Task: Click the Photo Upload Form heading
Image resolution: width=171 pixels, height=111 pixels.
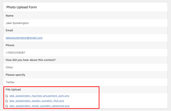Action: tap(22, 7)
